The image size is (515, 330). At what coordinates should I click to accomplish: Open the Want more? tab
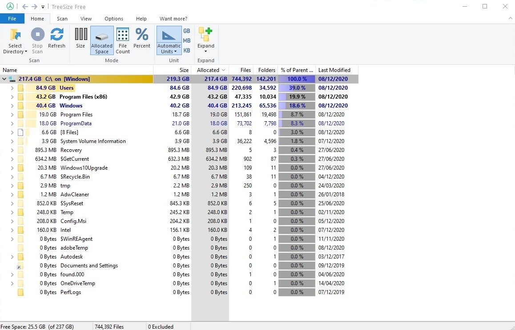coord(173,19)
